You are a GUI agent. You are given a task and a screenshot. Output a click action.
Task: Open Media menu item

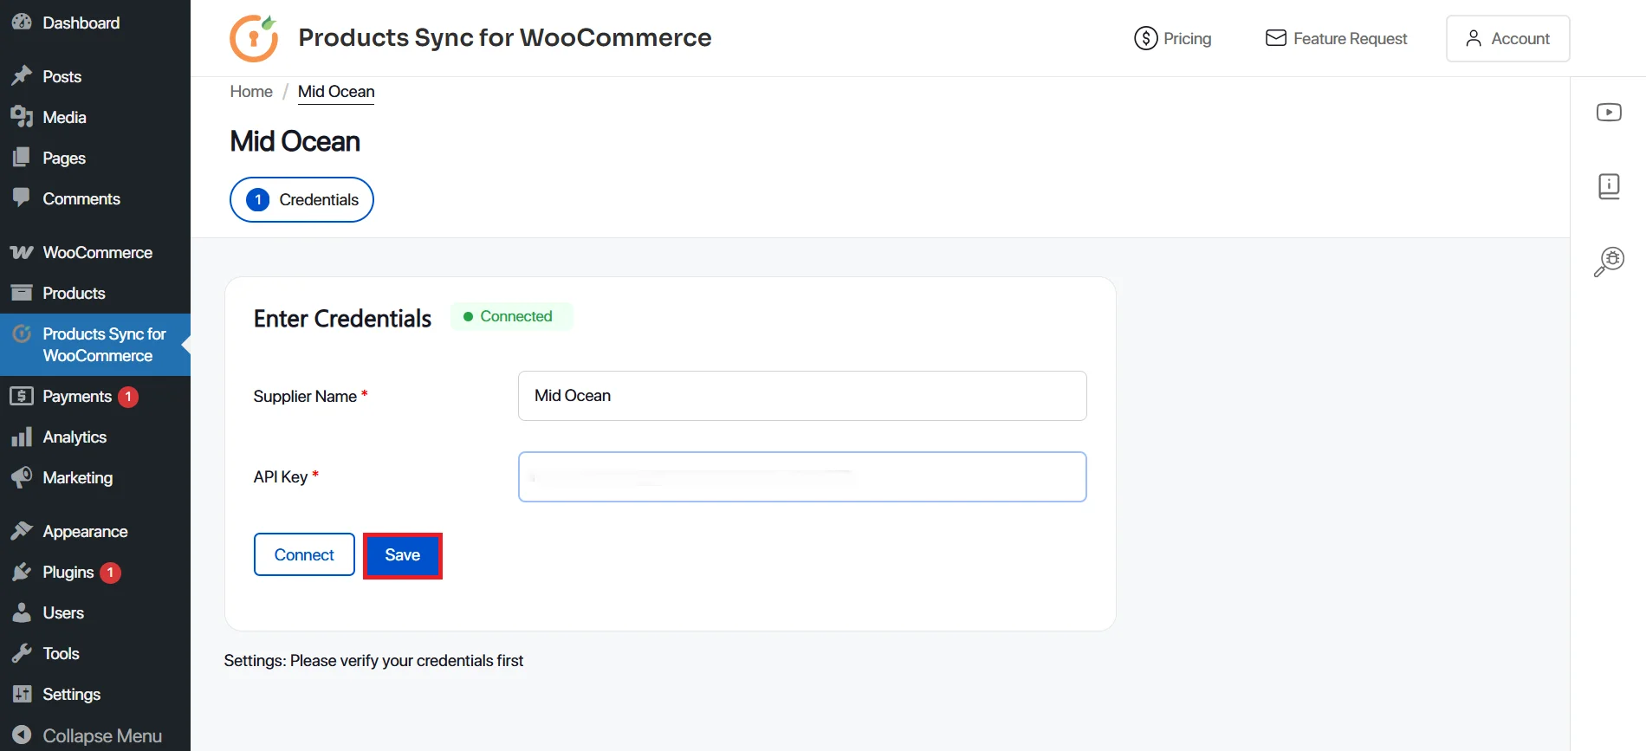[95, 117]
